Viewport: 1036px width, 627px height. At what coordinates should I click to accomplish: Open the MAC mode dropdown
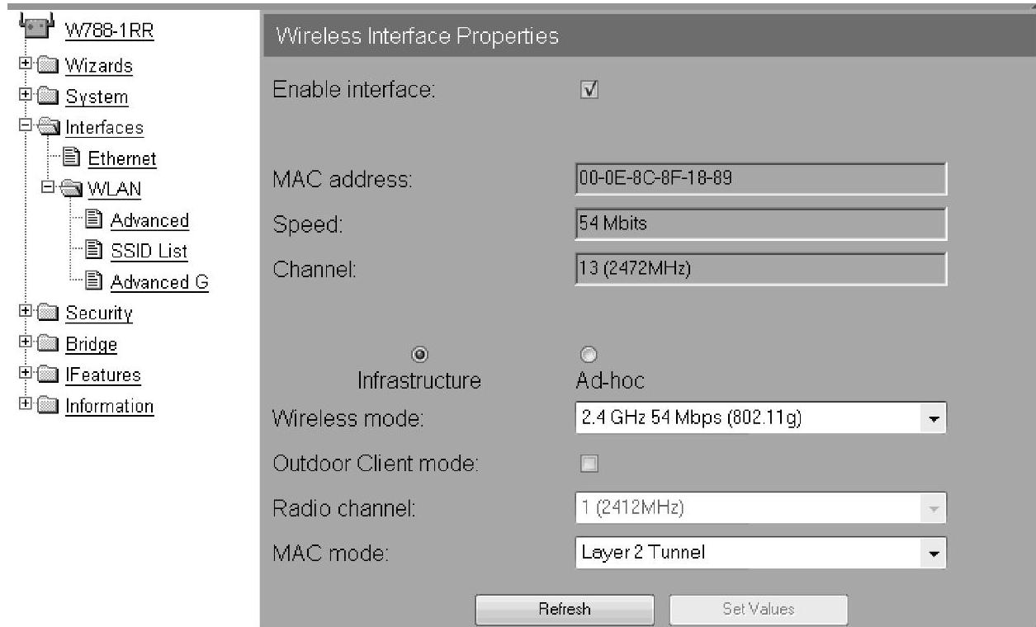[759, 552]
